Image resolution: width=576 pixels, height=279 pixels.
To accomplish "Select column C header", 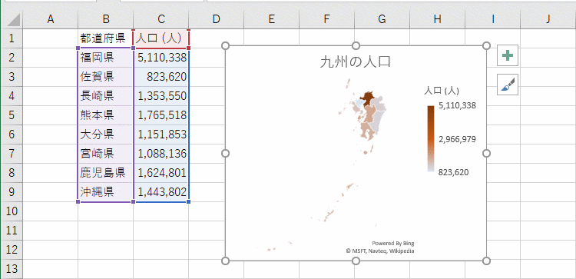I will click(161, 19).
